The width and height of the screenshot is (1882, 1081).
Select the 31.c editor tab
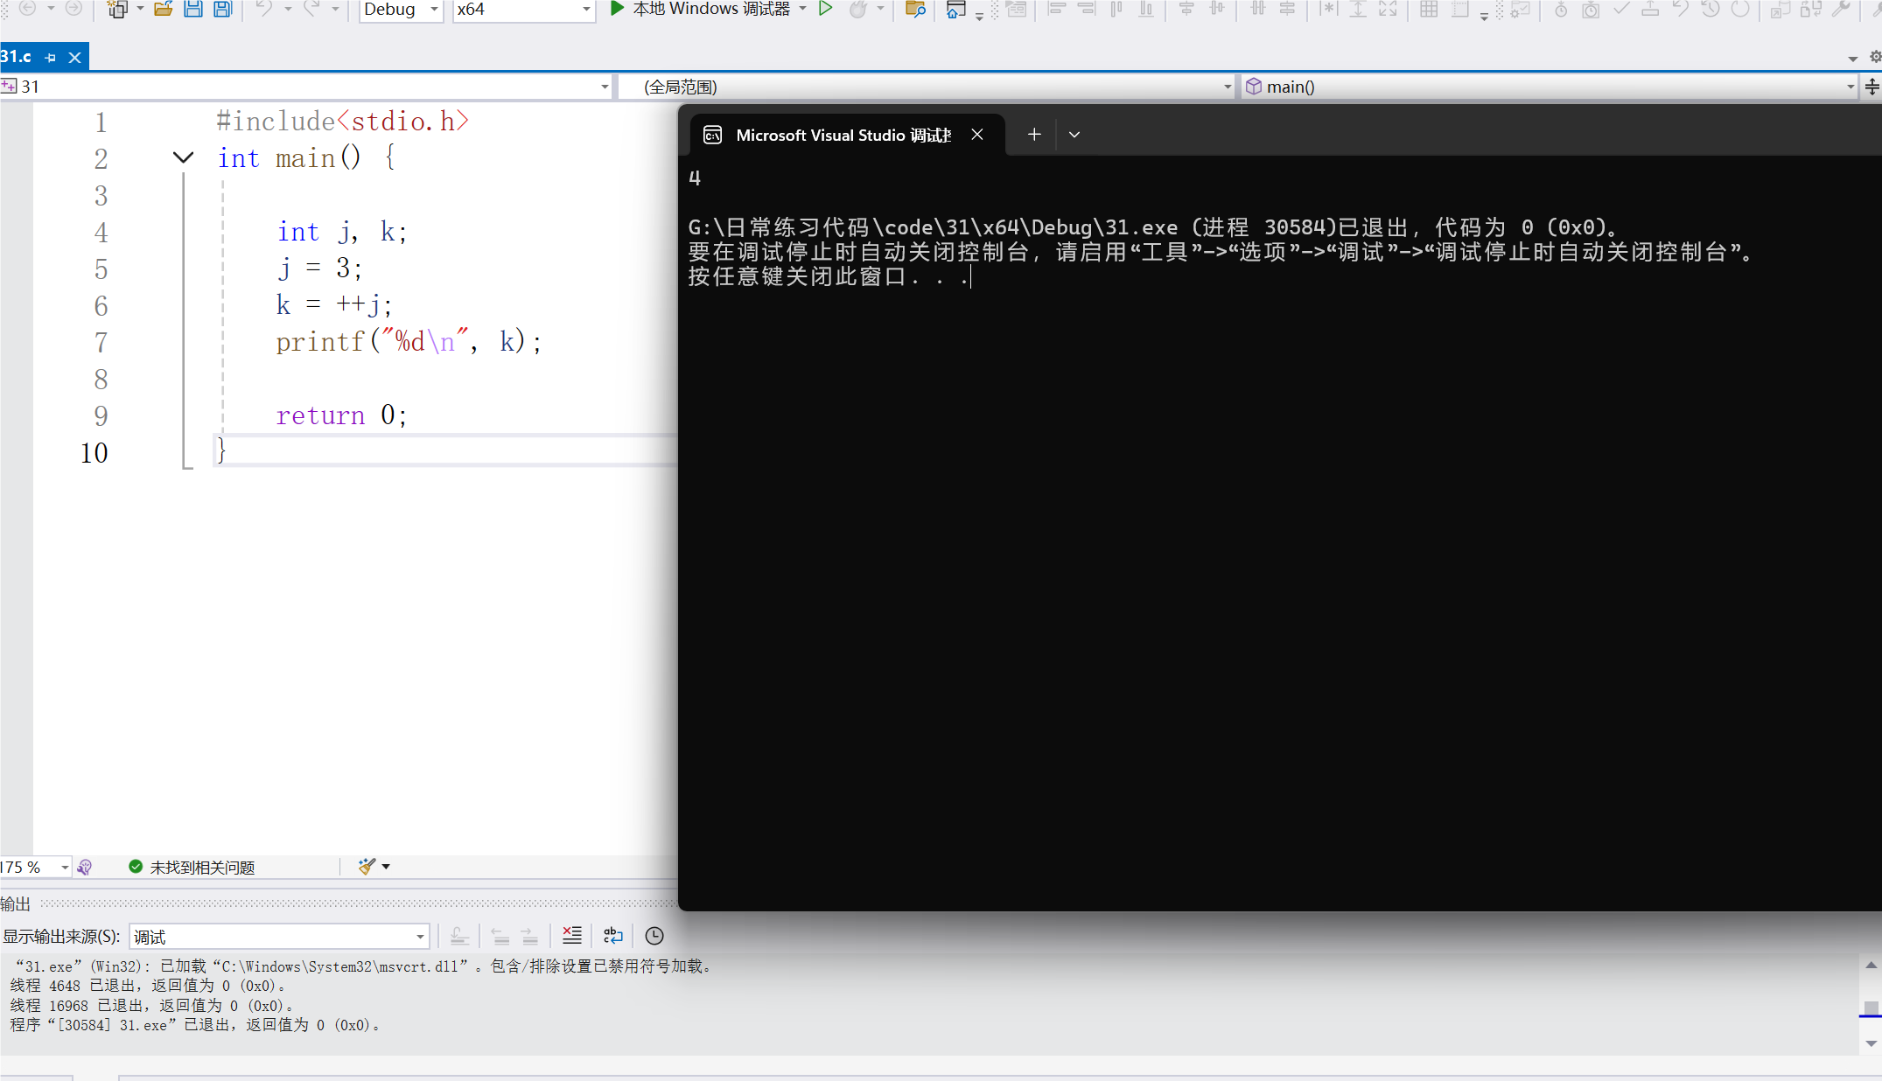(16, 57)
